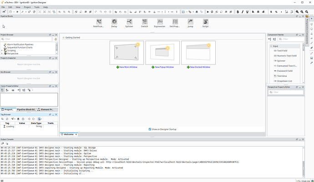Click the Save project toolbar icon
Viewport: 314px width, 182px height.
(4, 12)
